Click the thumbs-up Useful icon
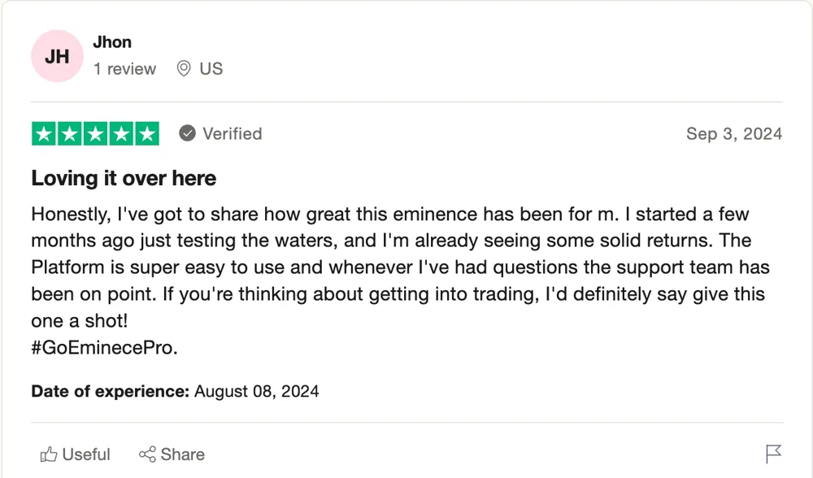This screenshot has height=478, width=813. pos(49,454)
